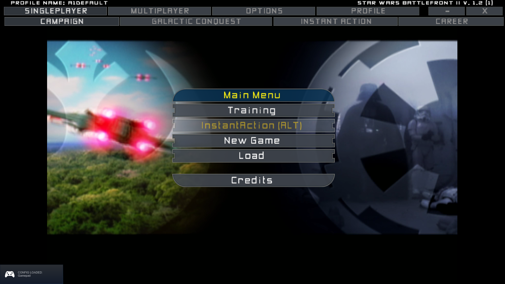
Task: View game Credits
Action: (x=252, y=180)
